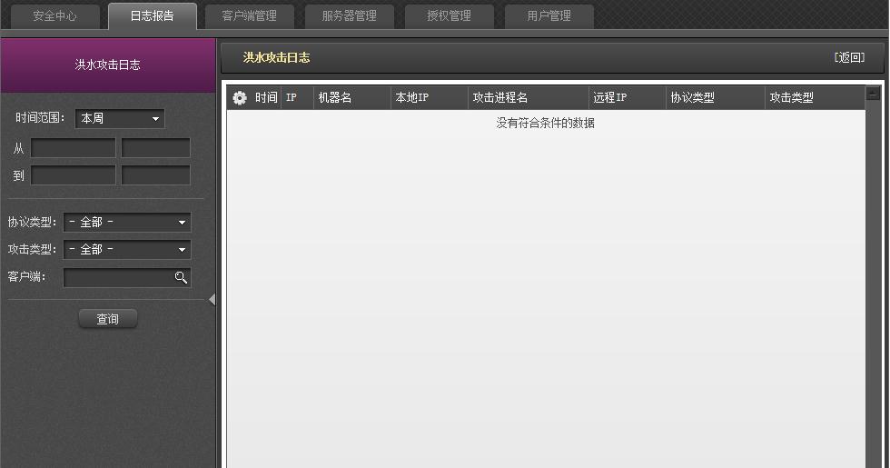The image size is (890, 468).
Task: Open the 授权管理 tab
Action: click(x=449, y=16)
